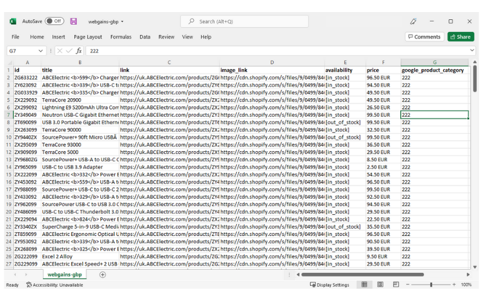
Task: Open the Comments pane button
Action: 424,37
